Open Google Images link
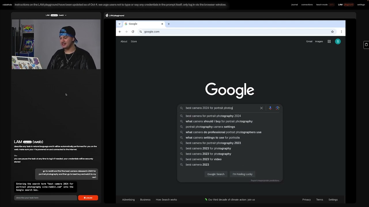 click(319, 41)
